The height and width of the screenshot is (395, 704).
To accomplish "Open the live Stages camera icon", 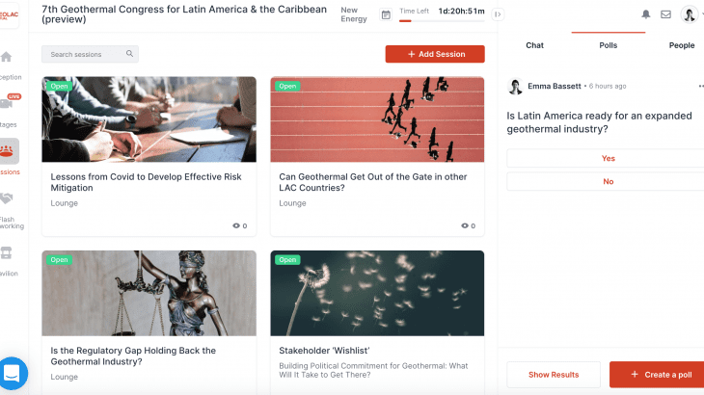I will (7, 104).
